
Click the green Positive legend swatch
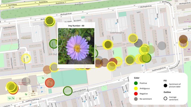pos(136,83)
